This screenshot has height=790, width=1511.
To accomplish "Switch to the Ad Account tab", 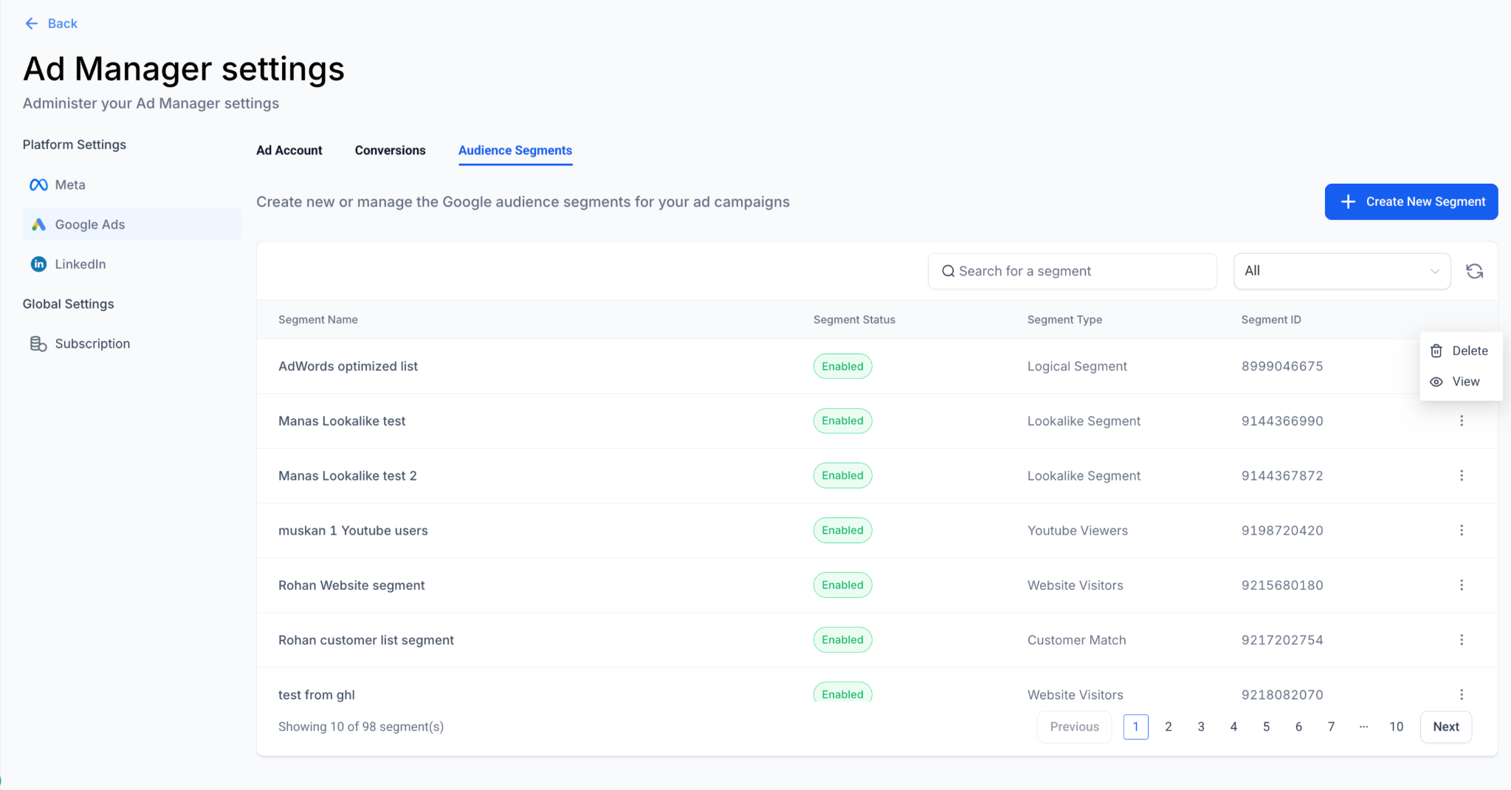I will tap(289, 151).
